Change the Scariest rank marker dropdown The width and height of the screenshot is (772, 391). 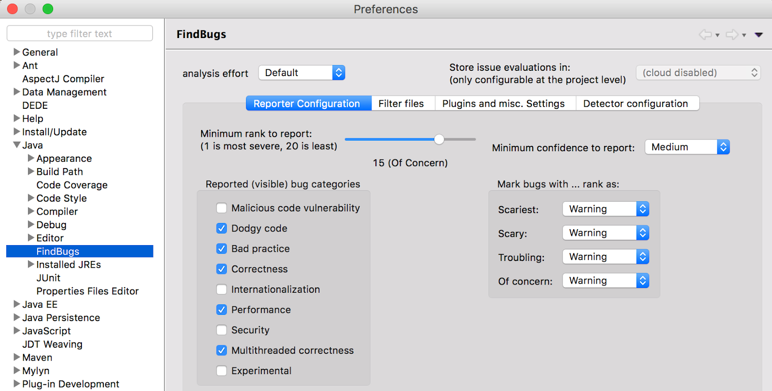tap(606, 209)
